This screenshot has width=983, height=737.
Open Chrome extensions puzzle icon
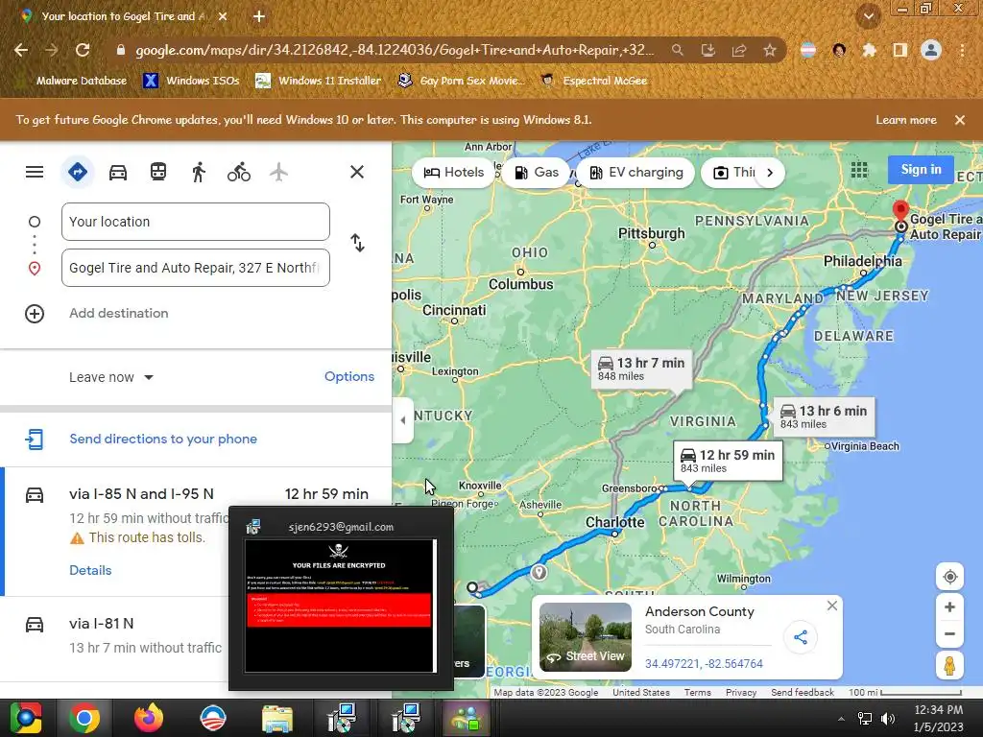click(870, 50)
